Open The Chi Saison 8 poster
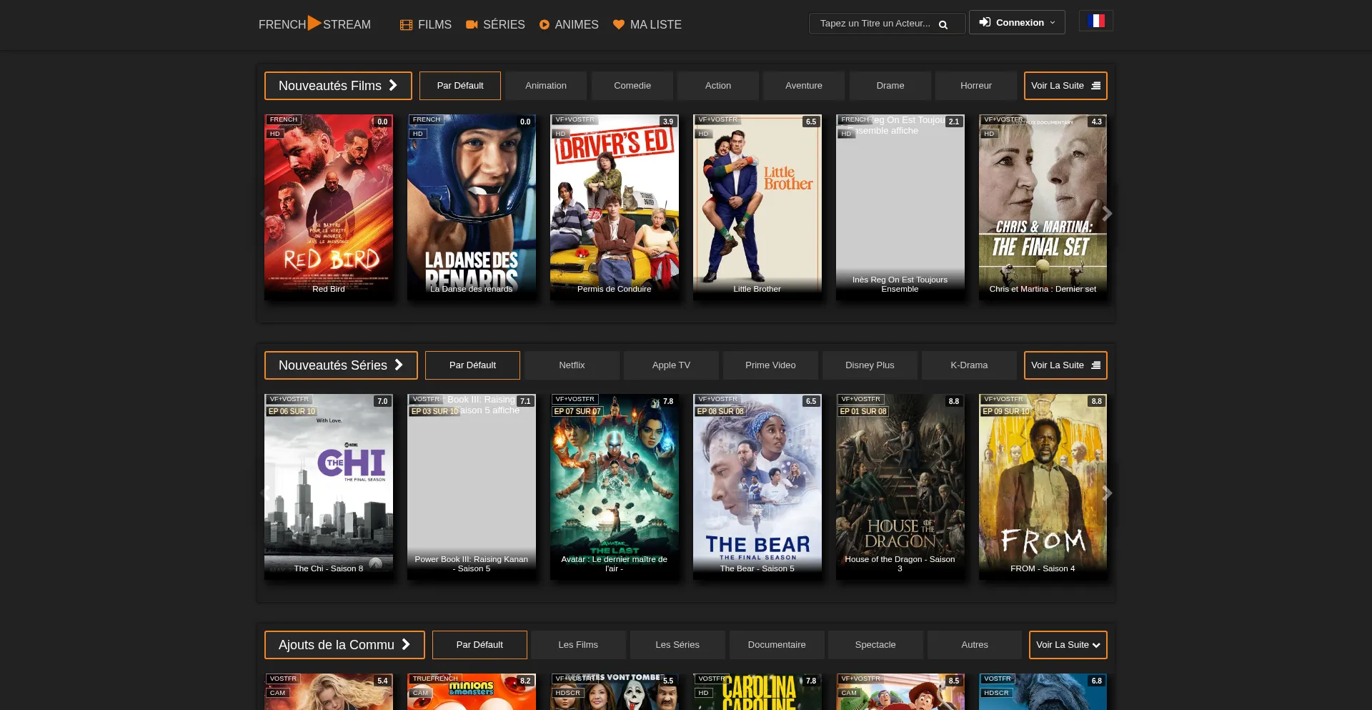 (x=329, y=487)
